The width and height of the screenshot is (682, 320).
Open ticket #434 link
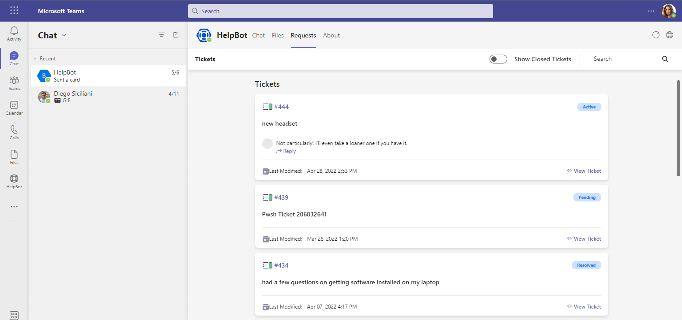281,265
